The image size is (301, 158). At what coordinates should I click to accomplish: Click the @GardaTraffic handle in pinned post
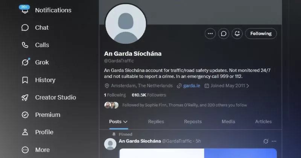177,141
